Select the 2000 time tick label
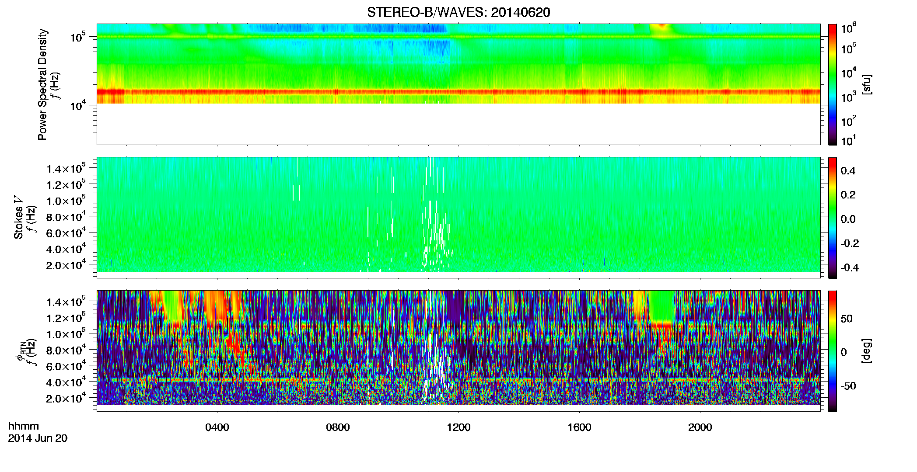This screenshot has width=917, height=472. pyautogui.click(x=700, y=427)
